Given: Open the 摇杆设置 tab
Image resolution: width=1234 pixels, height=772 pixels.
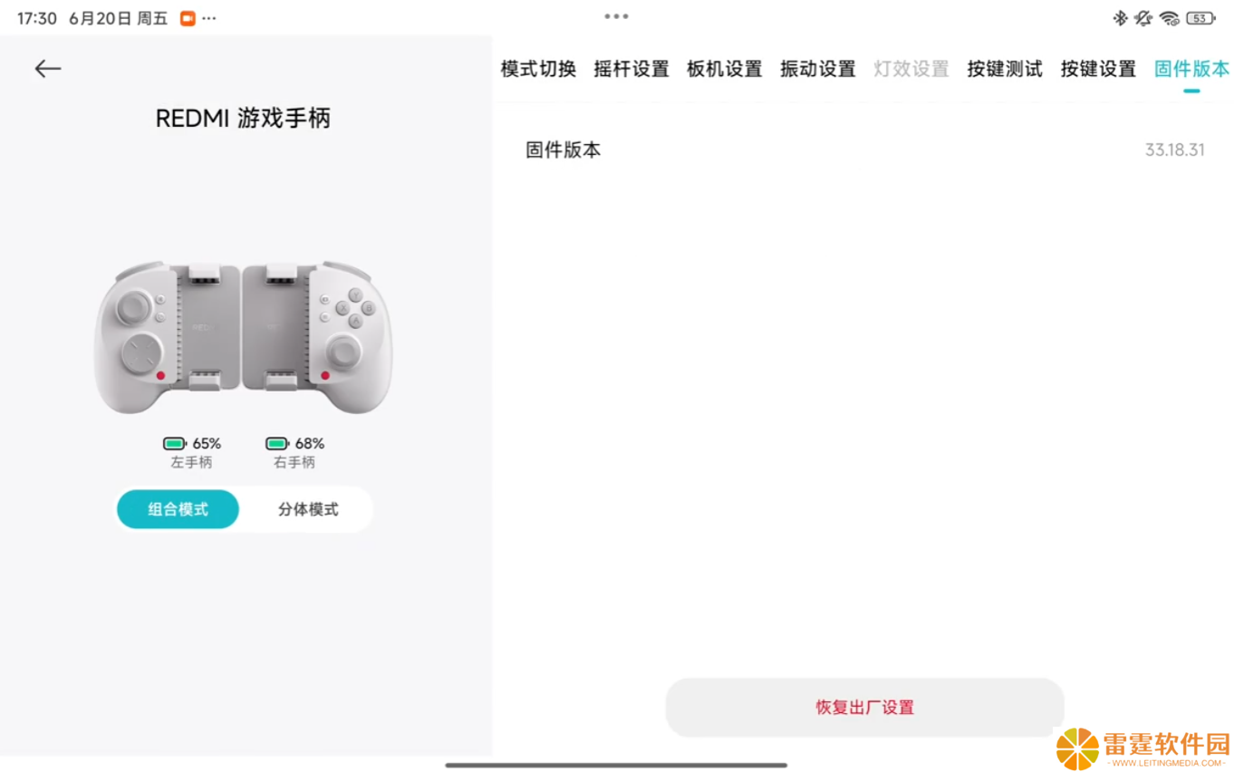Looking at the screenshot, I should click(631, 69).
